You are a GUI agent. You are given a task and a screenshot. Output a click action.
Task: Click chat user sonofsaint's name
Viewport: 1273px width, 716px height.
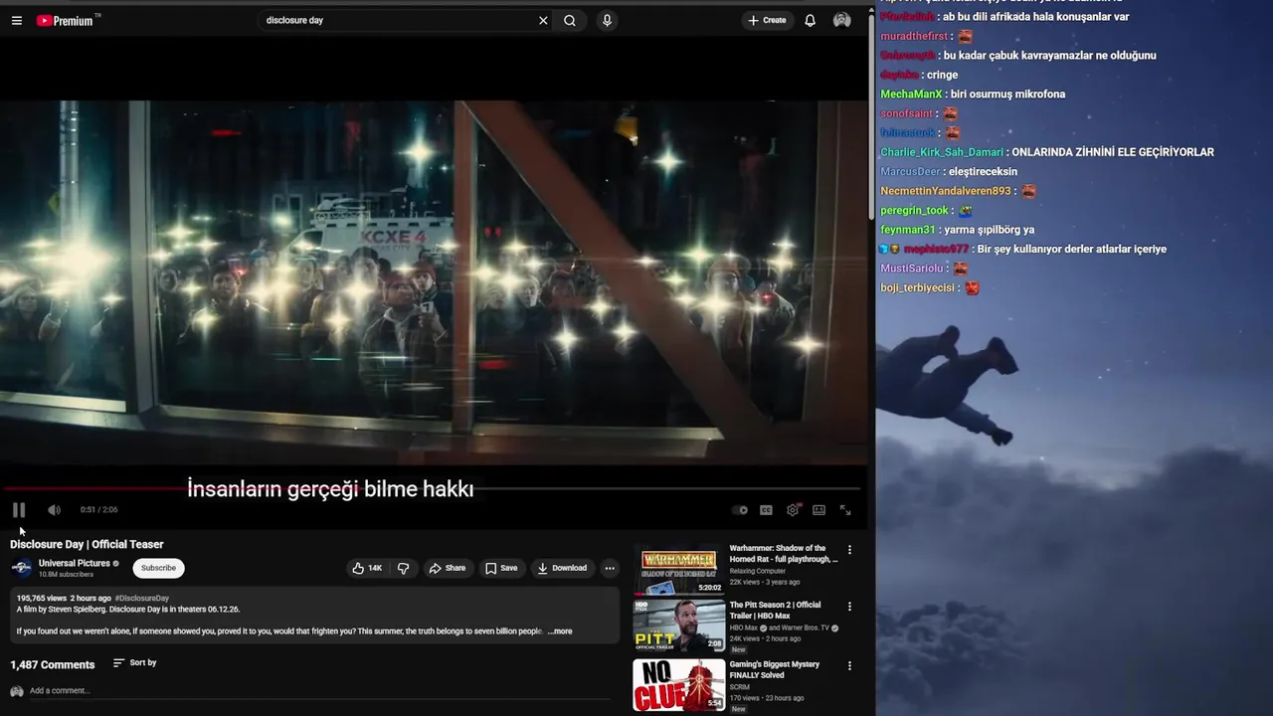[907, 114]
